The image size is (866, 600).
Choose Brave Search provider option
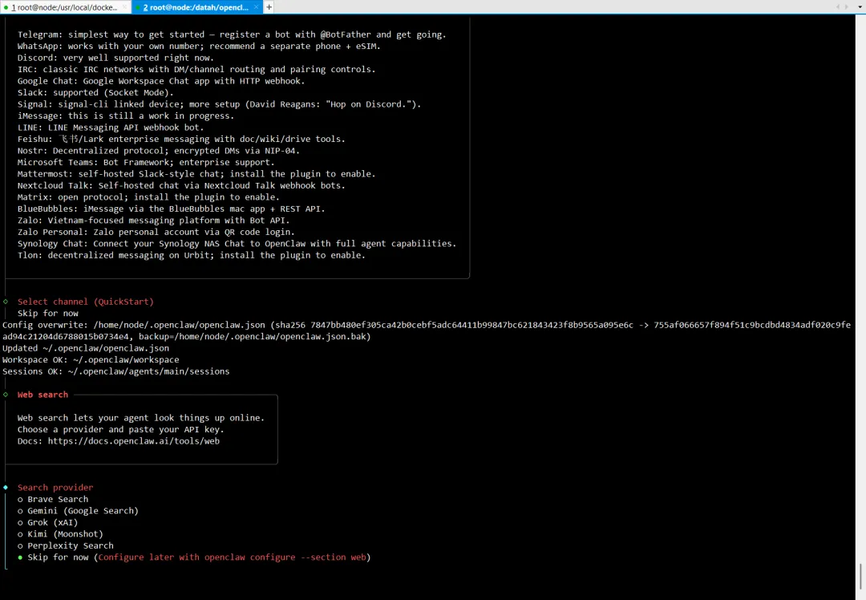(x=53, y=499)
